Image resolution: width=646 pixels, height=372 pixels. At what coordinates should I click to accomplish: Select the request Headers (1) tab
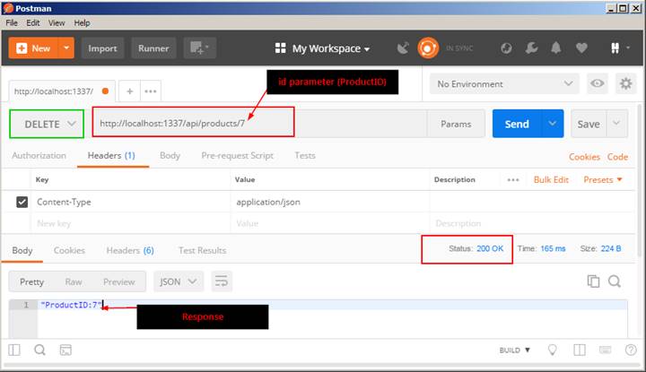point(111,156)
